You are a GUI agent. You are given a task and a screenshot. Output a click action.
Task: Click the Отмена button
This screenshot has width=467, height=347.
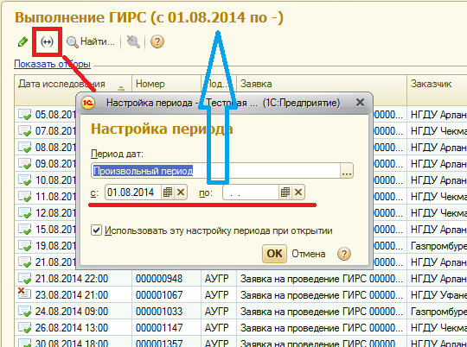pos(308,254)
